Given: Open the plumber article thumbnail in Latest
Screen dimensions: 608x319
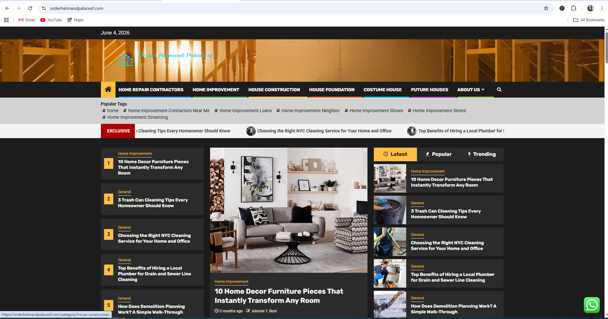Looking at the screenshot, I should pos(390,273).
